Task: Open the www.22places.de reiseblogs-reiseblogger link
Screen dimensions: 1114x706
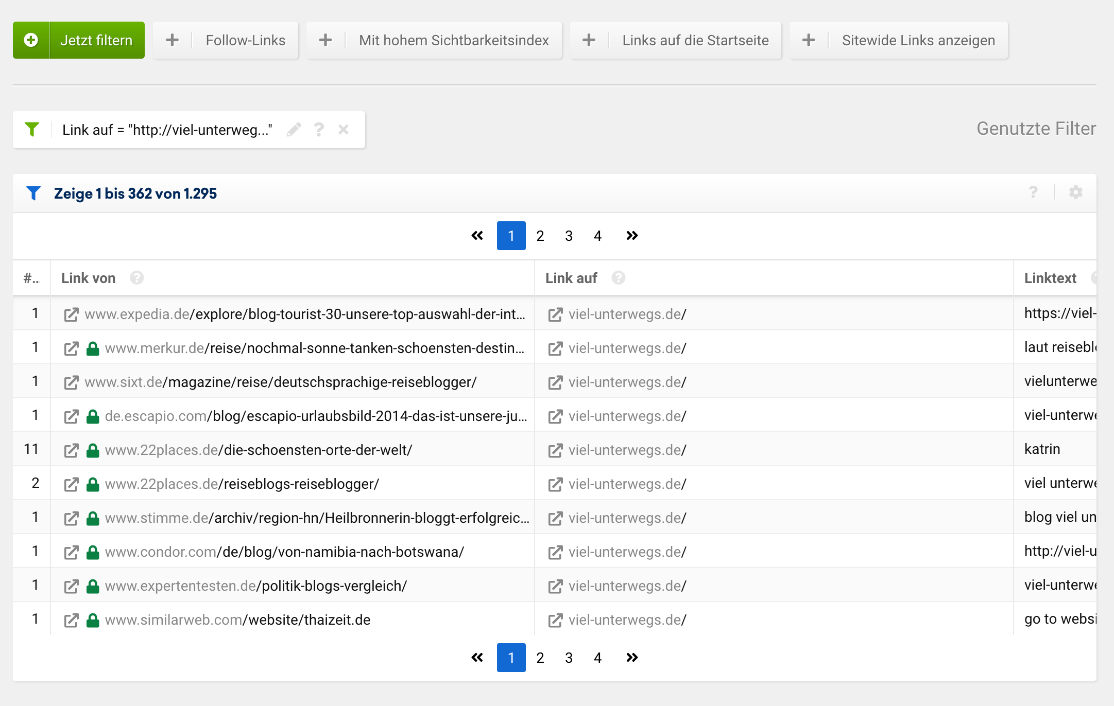Action: (x=242, y=484)
